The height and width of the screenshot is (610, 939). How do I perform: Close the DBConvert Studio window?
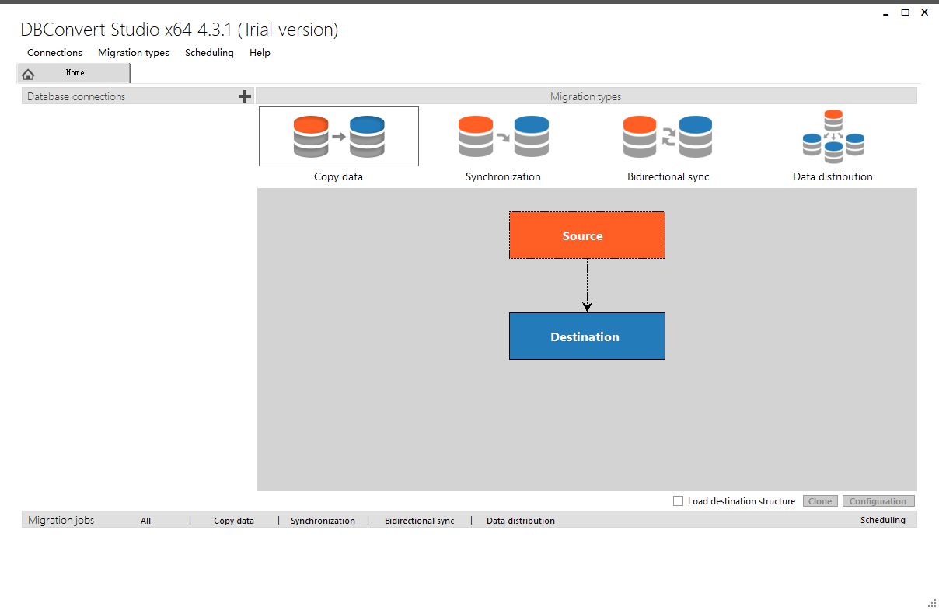click(x=925, y=12)
